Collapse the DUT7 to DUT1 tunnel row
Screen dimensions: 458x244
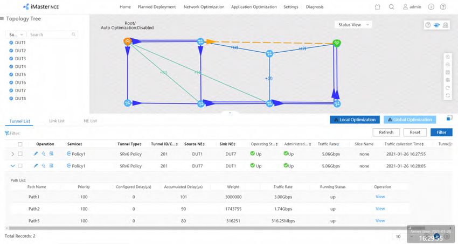click(x=12, y=166)
